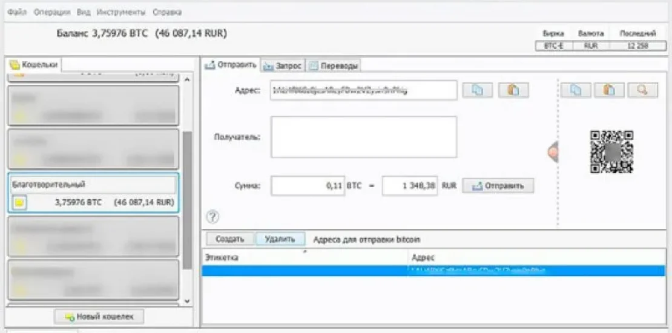
Task: Open the Инструменты menu
Action: 120,12
